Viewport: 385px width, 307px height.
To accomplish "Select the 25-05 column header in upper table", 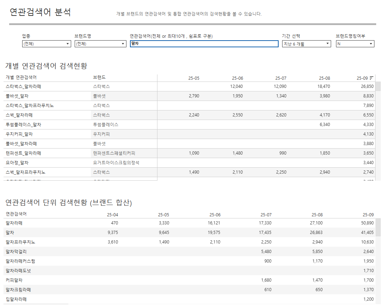I will point(194,78).
